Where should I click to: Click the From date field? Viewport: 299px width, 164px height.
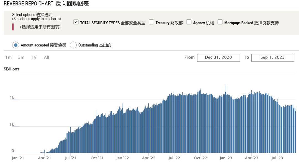[218, 58]
